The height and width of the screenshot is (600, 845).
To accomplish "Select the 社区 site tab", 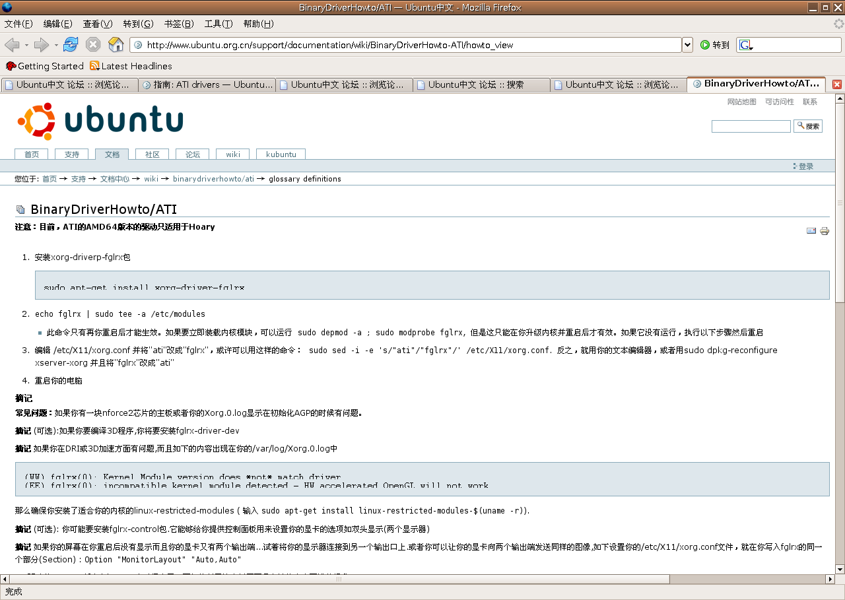I will click(x=152, y=154).
